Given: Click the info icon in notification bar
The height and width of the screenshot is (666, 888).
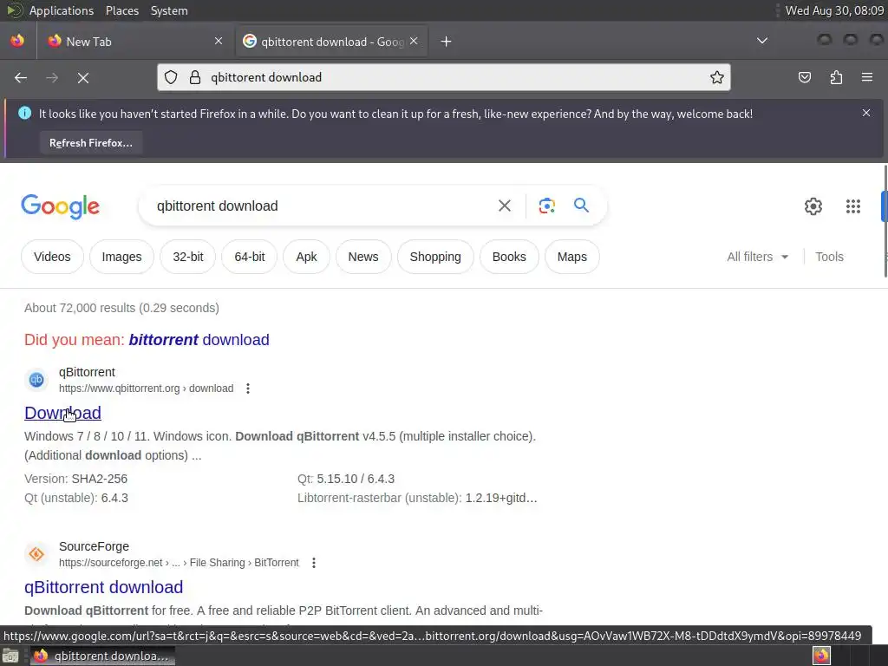Looking at the screenshot, I should pyautogui.click(x=25, y=114).
